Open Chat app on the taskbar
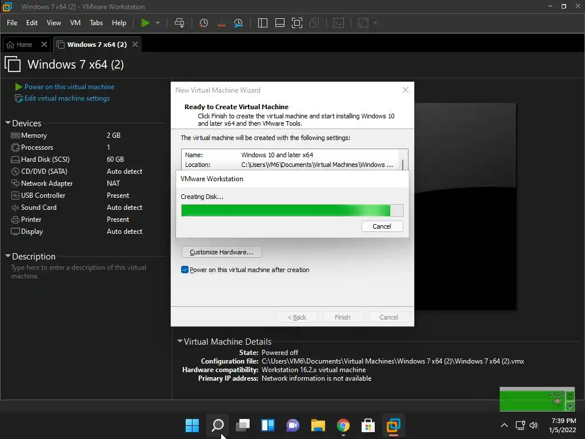Viewport: 585px width, 439px height. (293, 425)
